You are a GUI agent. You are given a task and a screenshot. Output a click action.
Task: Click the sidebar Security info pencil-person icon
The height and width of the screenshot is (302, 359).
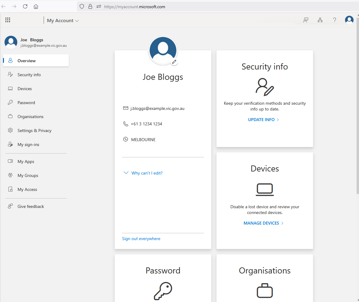coord(10,74)
